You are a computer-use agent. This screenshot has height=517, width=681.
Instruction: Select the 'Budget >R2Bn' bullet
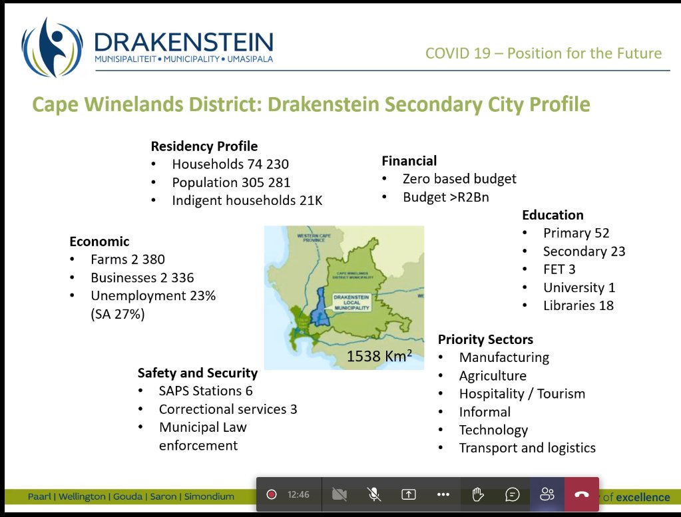click(445, 197)
